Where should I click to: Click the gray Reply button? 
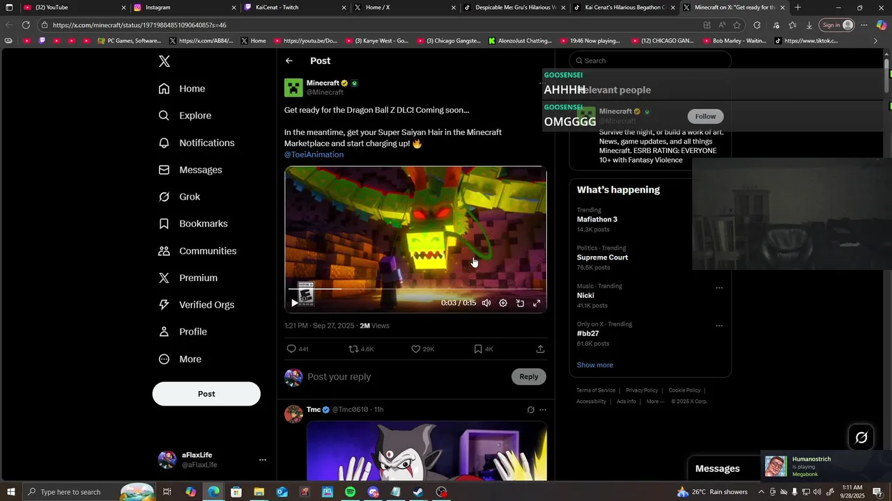pyautogui.click(x=529, y=376)
